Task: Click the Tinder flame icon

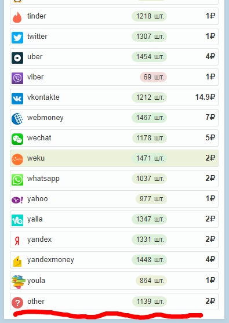Action: pyautogui.click(x=17, y=17)
